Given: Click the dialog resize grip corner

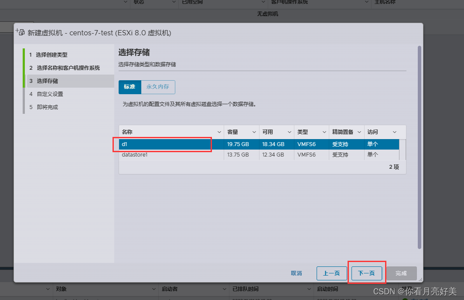Looking at the screenshot, I should click(x=420, y=280).
